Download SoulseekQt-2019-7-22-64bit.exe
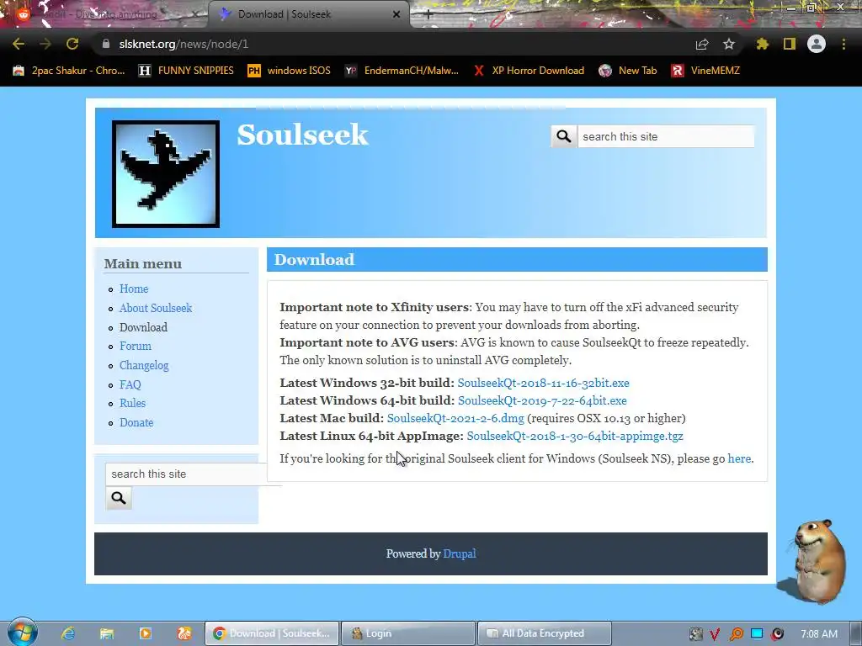 542,400
